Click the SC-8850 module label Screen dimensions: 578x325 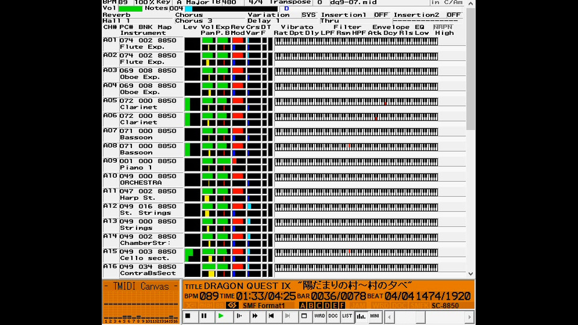[445, 306]
